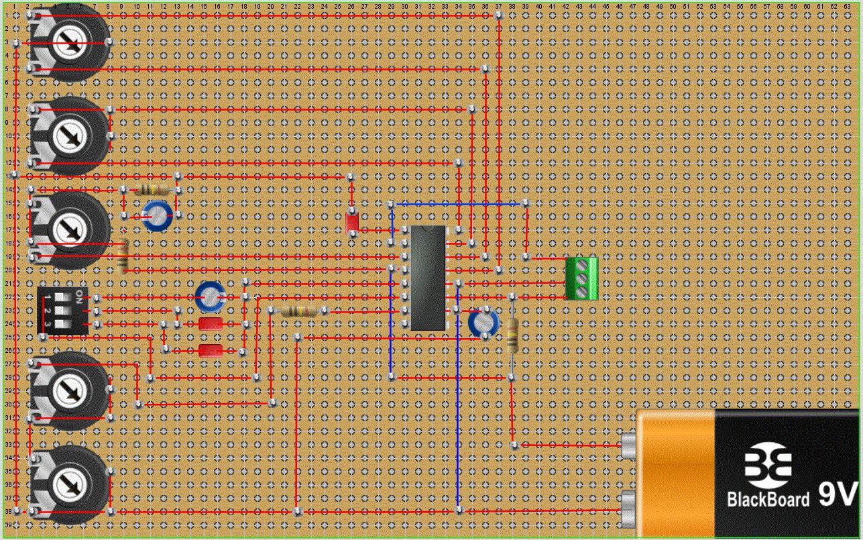Click the BlackBoard logo symbol on the battery

point(769,465)
